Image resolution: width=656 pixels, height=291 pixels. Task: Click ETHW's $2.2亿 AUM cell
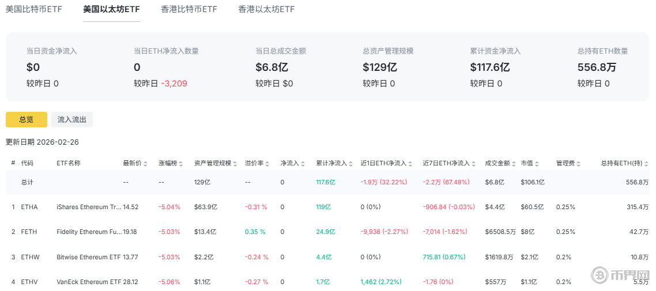click(203, 257)
